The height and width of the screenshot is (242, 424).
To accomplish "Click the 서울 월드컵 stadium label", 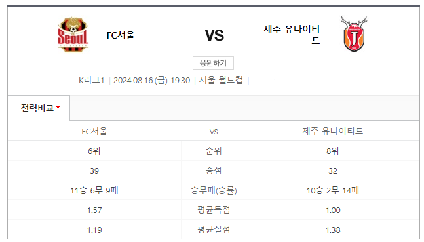I will (221, 80).
